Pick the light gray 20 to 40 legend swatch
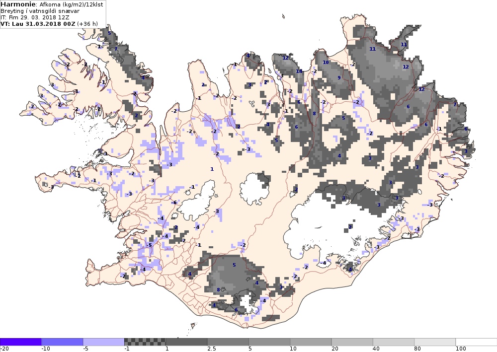Image resolution: width=497 pixels, height=352 pixels. (352, 342)
